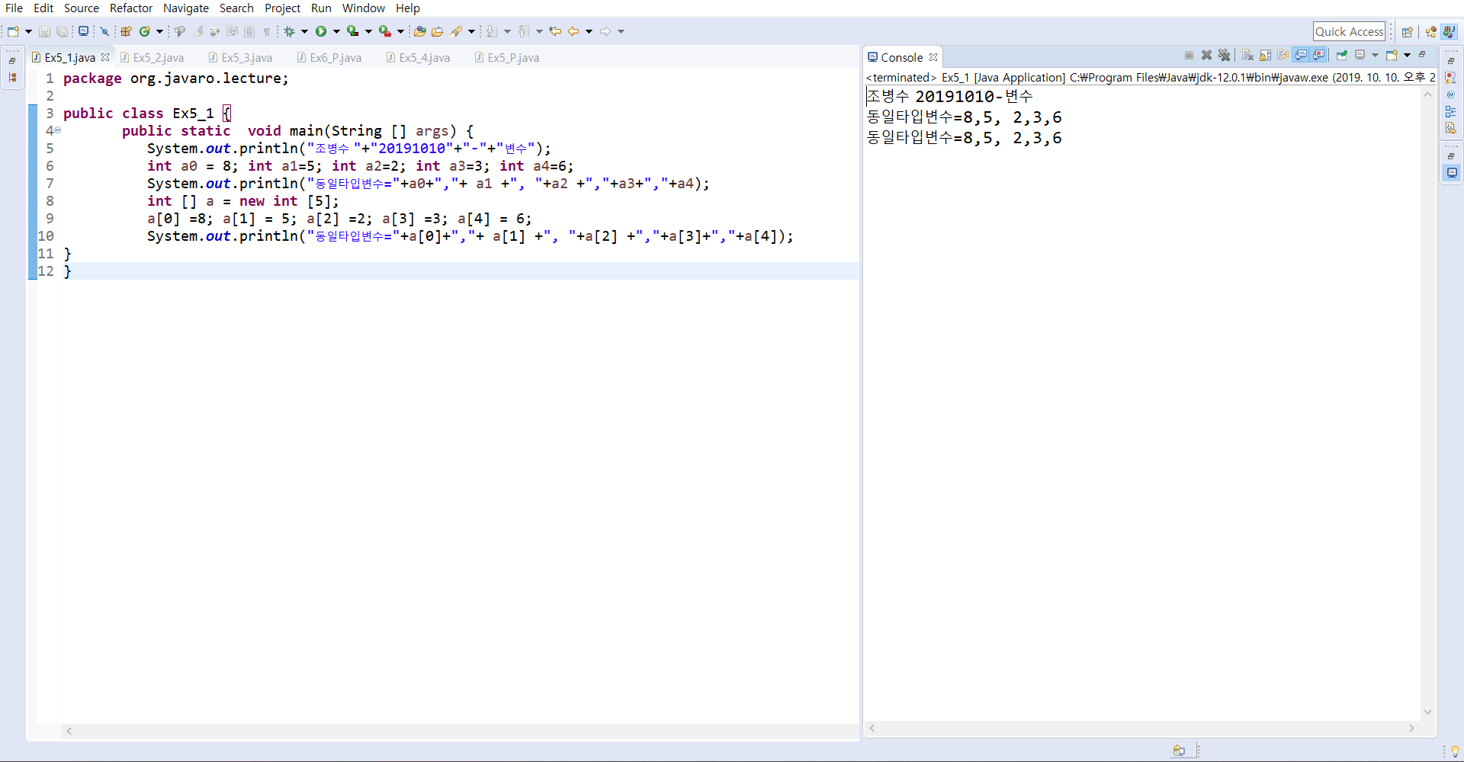The width and height of the screenshot is (1464, 762).
Task: Click the Open Perspective icon
Action: [x=1408, y=32]
